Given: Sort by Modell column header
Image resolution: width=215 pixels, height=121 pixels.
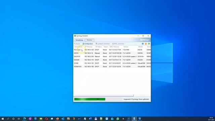Looking at the screenshot, I should [140, 47].
